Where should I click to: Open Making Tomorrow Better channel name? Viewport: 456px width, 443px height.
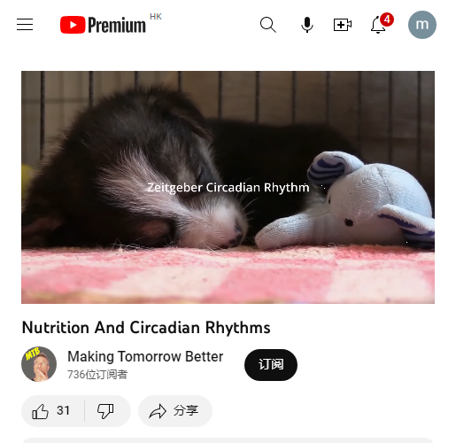[x=145, y=356]
